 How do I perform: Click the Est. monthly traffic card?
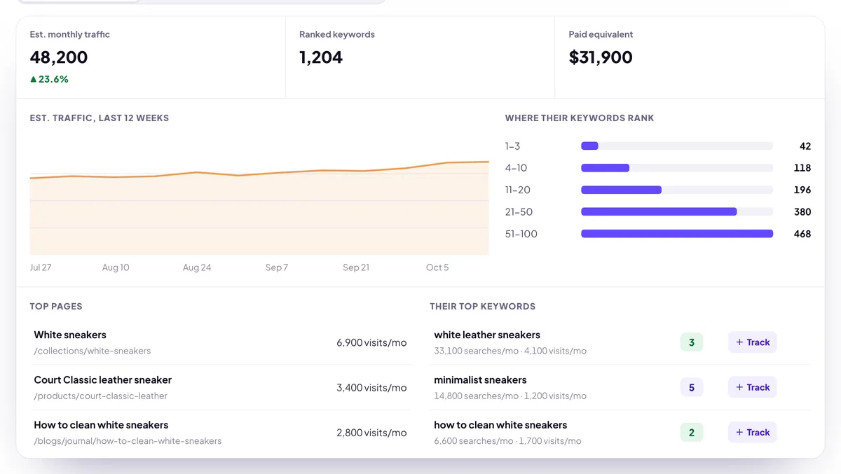coord(151,57)
